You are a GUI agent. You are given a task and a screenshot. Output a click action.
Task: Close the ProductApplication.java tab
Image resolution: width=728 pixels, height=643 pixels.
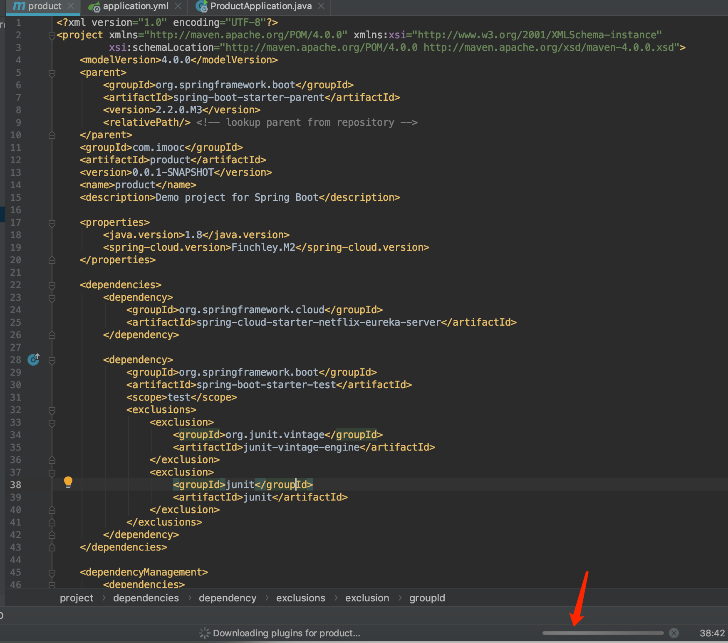(x=321, y=6)
